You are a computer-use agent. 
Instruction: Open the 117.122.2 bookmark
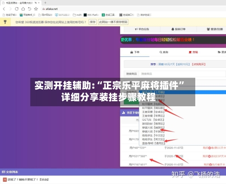tap(63, 15)
